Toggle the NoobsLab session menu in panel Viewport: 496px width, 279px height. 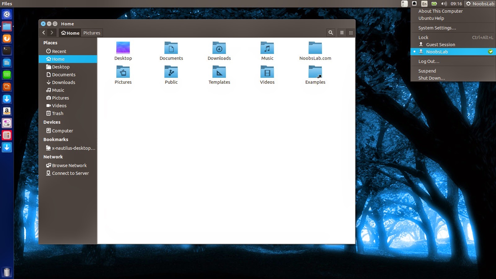tap(480, 4)
